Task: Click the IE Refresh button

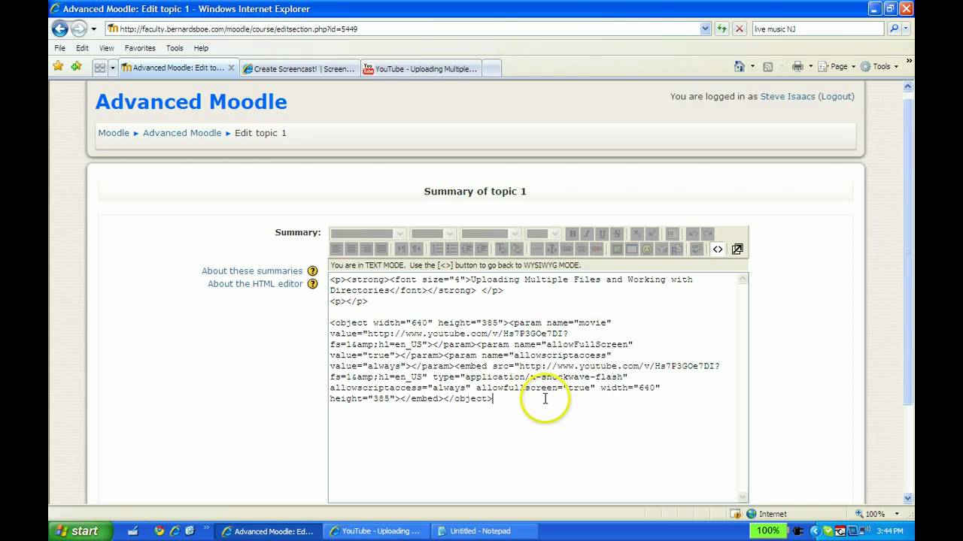Action: coord(722,29)
